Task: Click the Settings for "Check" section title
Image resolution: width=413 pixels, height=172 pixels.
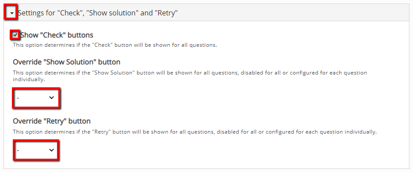Action: pos(98,13)
